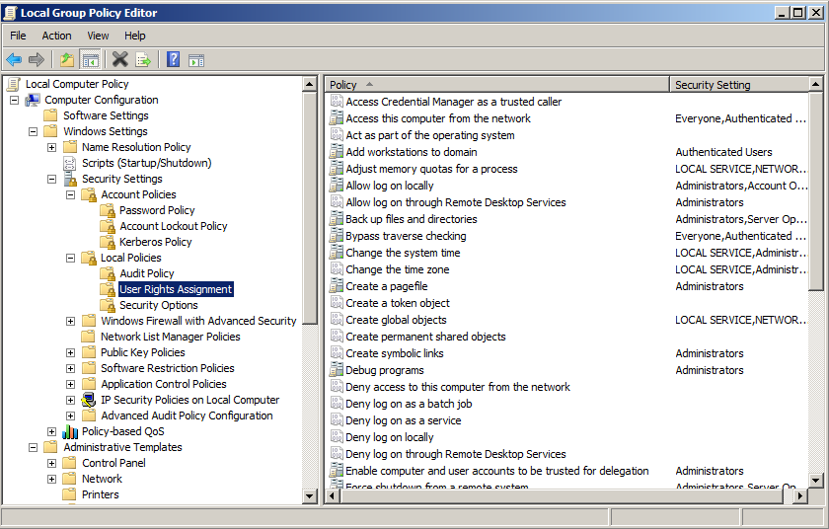
Task: Collapse the Security Settings node
Action: pyautogui.click(x=51, y=180)
